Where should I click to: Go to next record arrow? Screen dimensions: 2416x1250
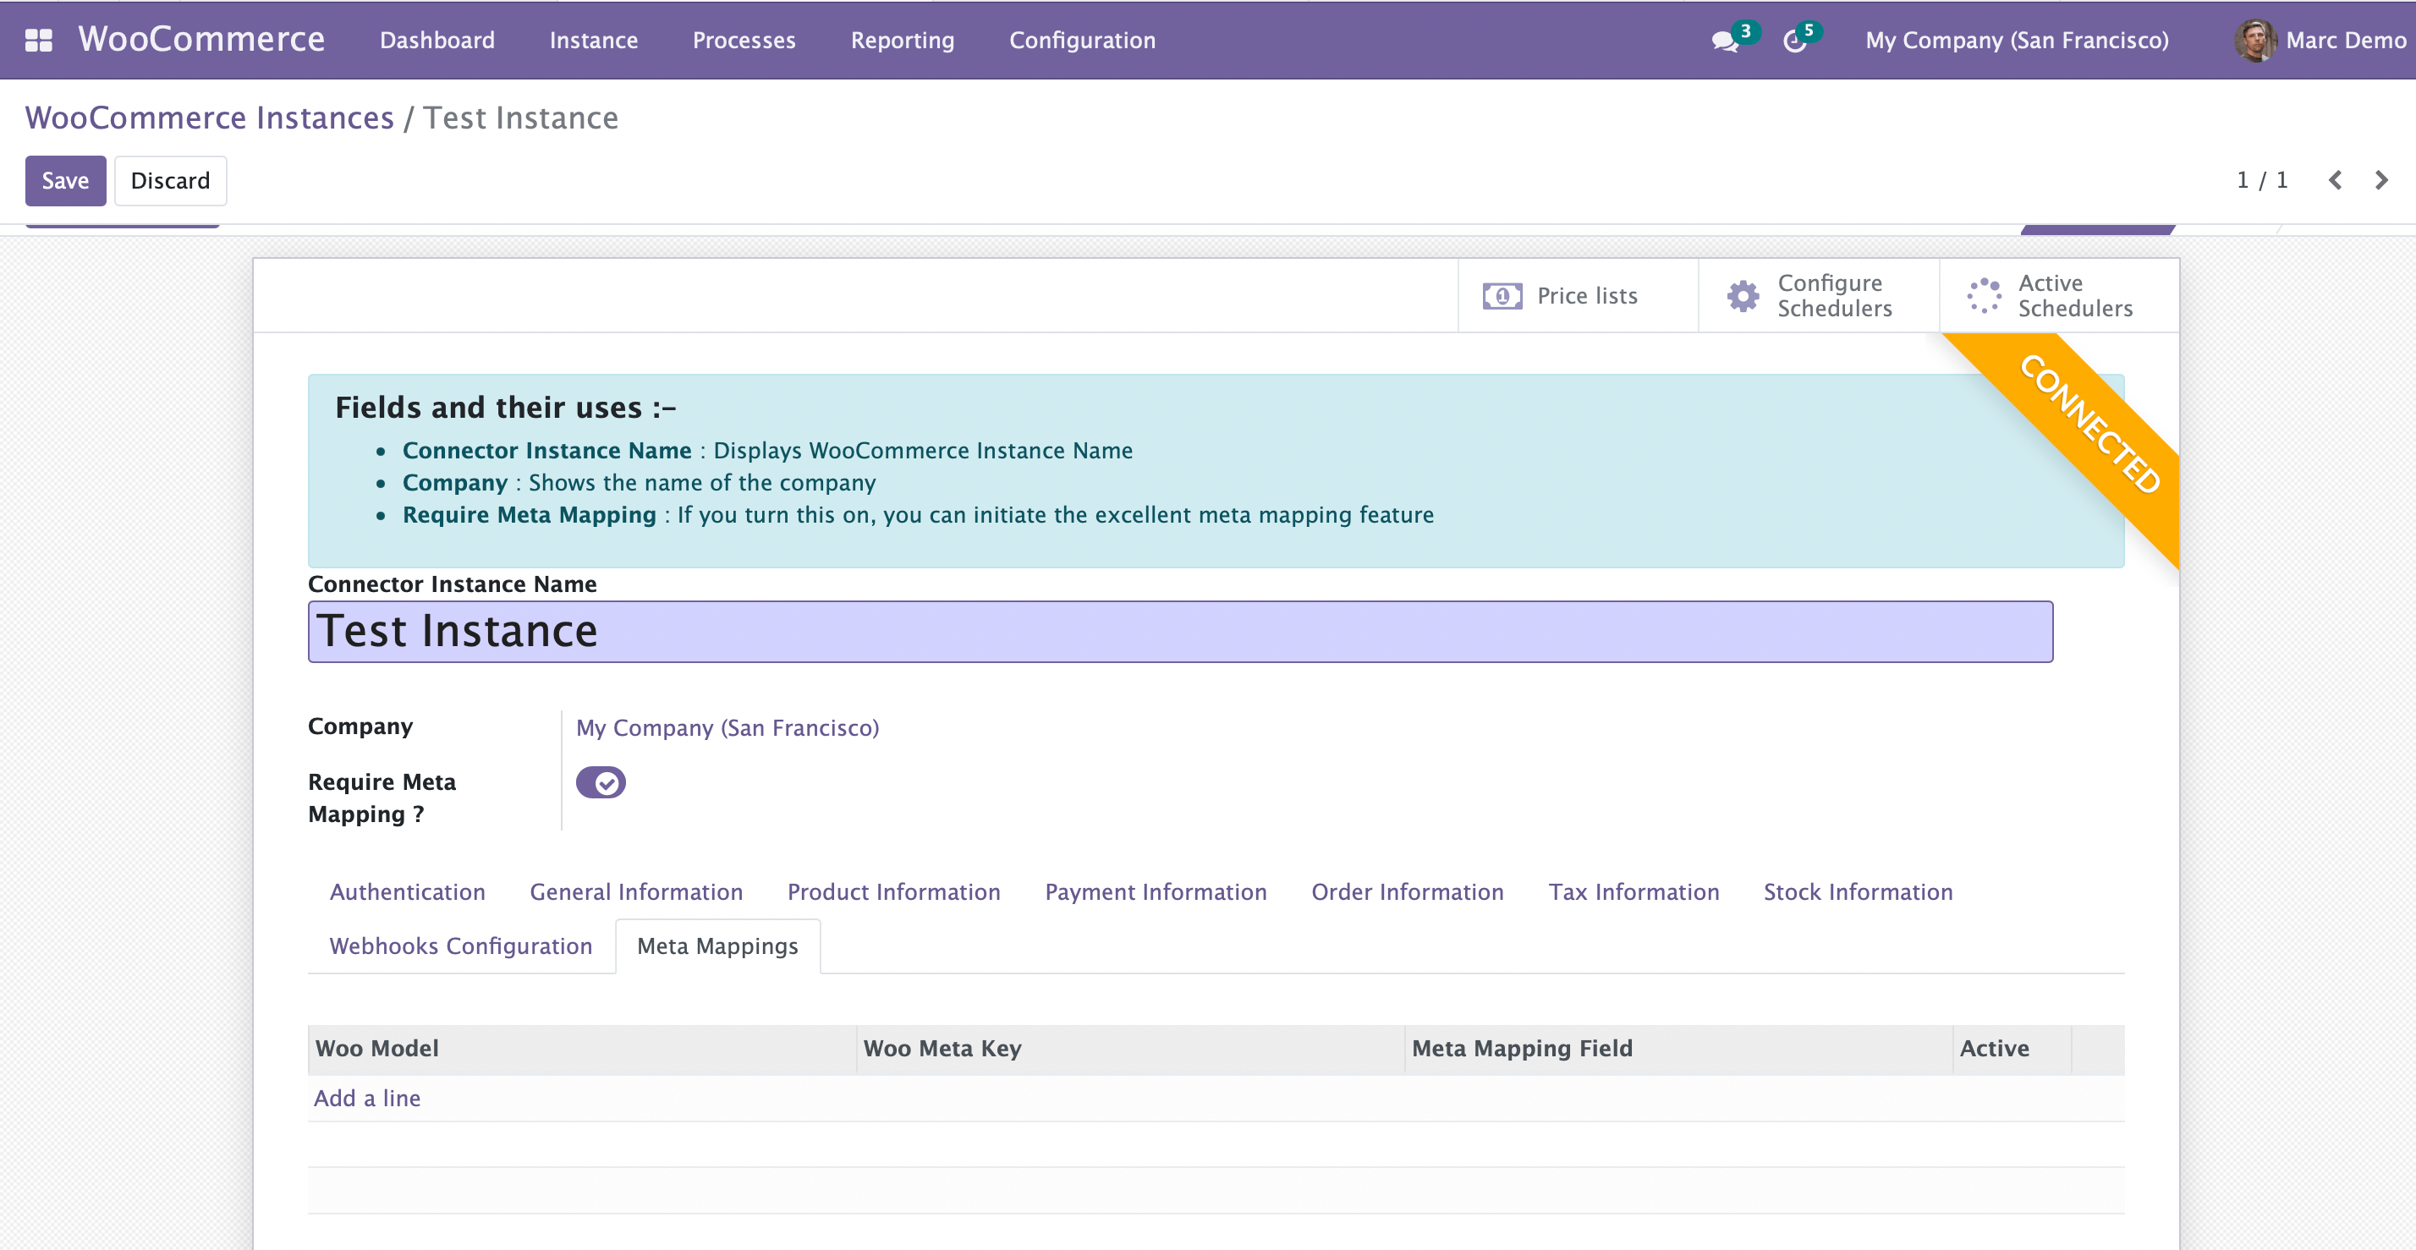point(2380,180)
